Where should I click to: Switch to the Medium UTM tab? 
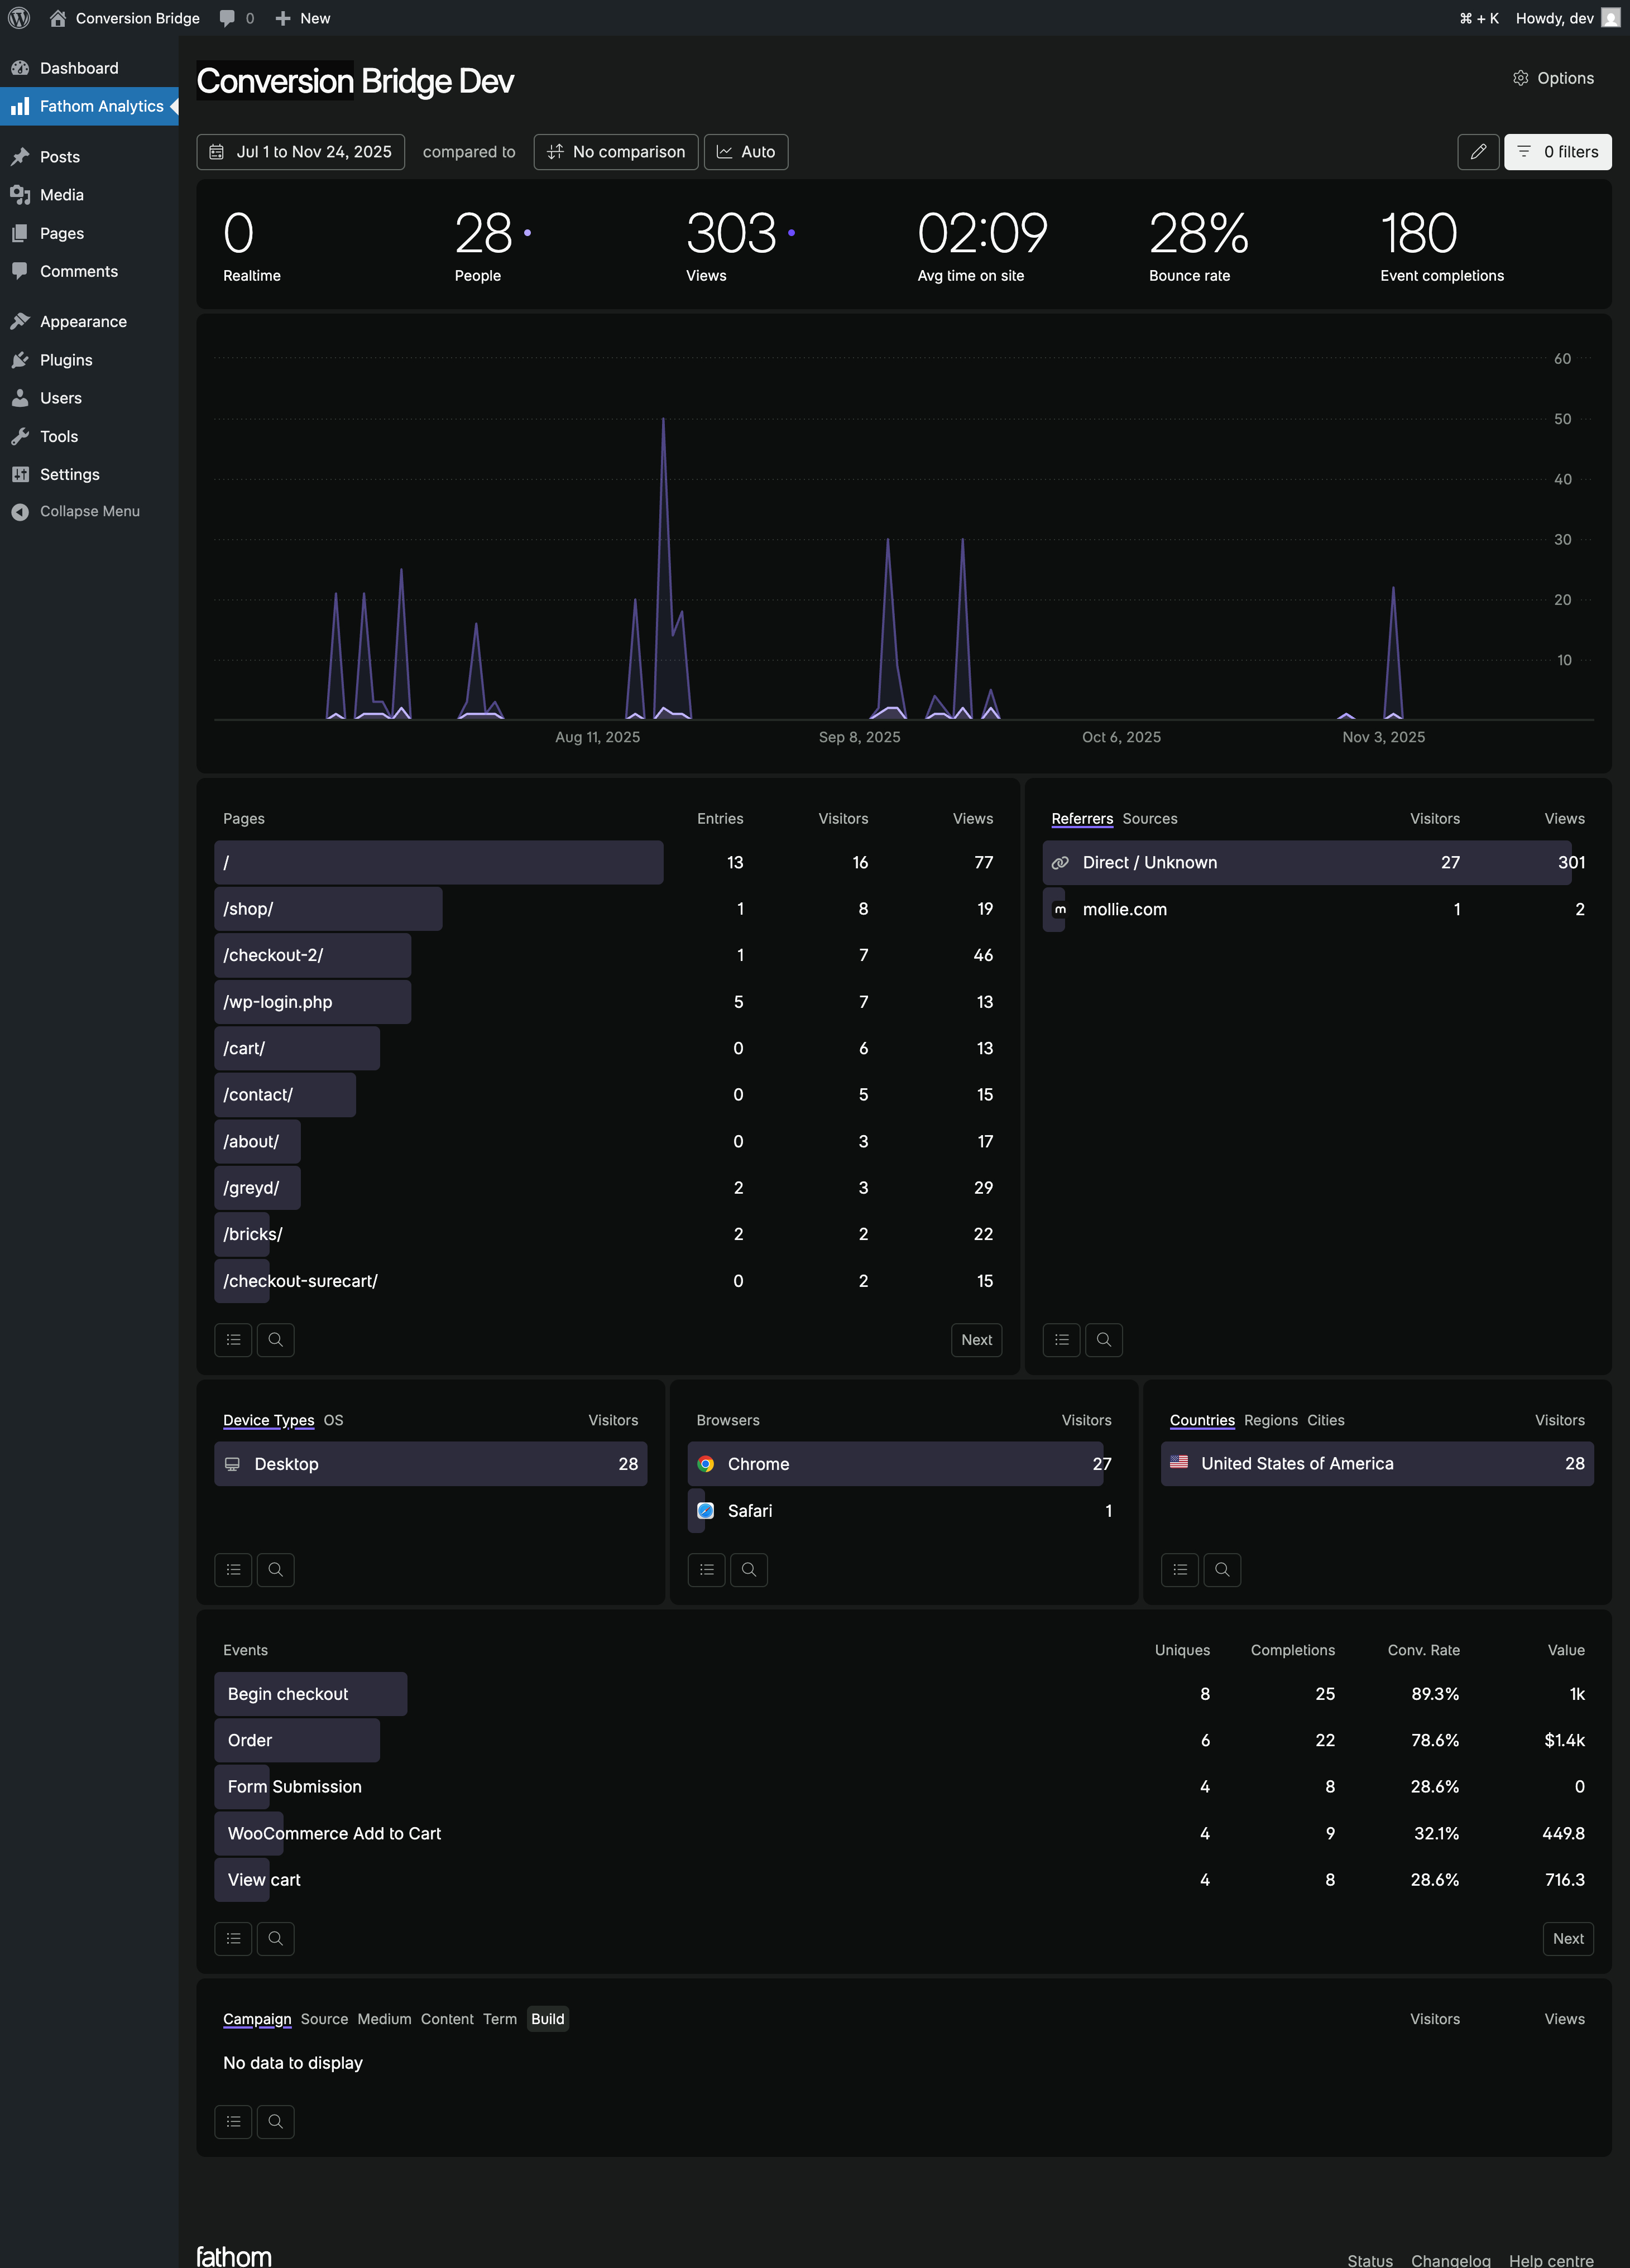click(384, 2019)
